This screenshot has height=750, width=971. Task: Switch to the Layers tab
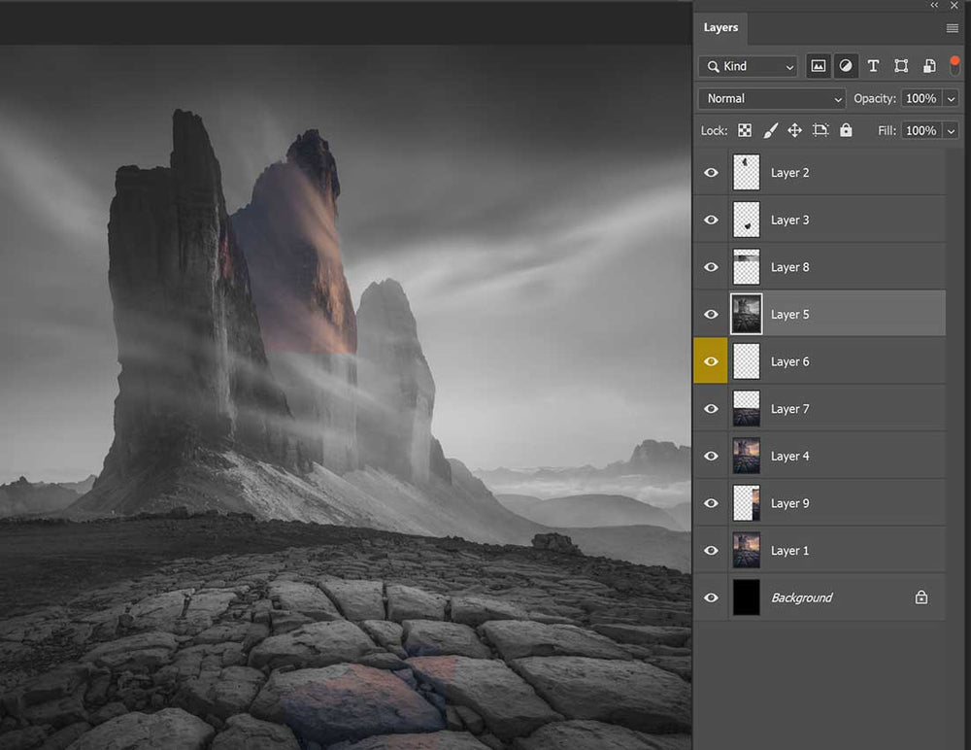tap(720, 28)
